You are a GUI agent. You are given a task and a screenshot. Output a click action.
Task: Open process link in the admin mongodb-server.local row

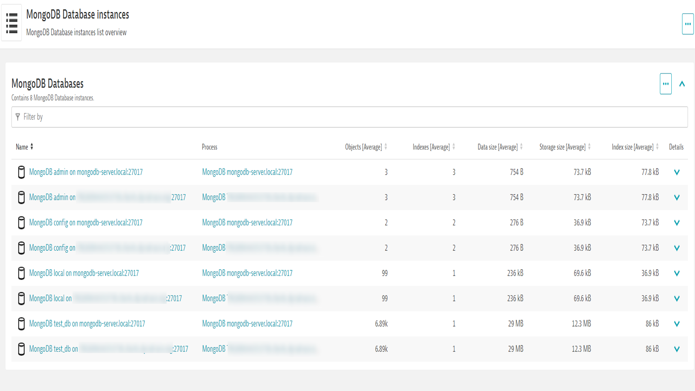click(247, 172)
